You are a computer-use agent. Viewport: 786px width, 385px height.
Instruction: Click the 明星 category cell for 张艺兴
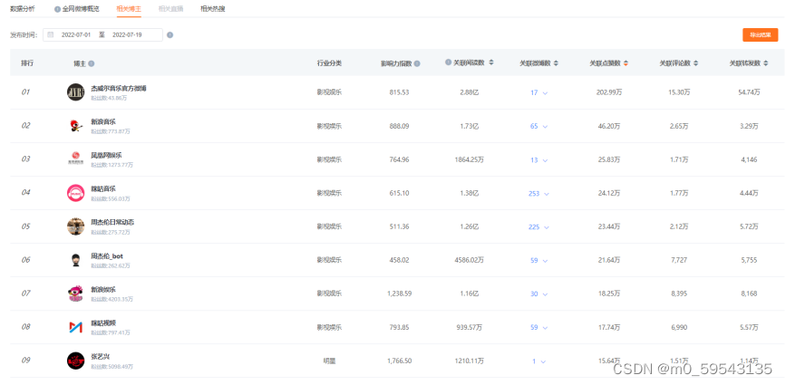[x=329, y=361]
